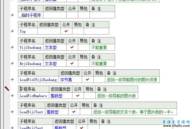Click the note 返回一级导航图片的图片资源
Image resolution: width=192 pixels, height=129 pixels.
pyautogui.click(x=132, y=80)
